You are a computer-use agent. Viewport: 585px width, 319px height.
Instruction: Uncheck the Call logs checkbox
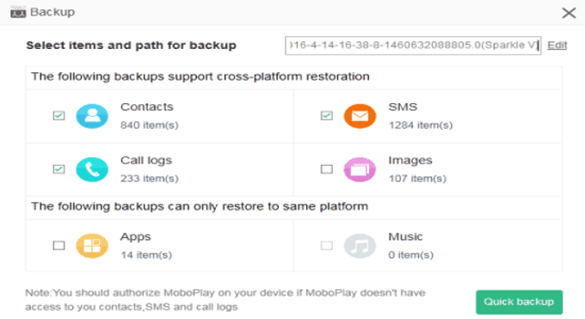pos(59,169)
